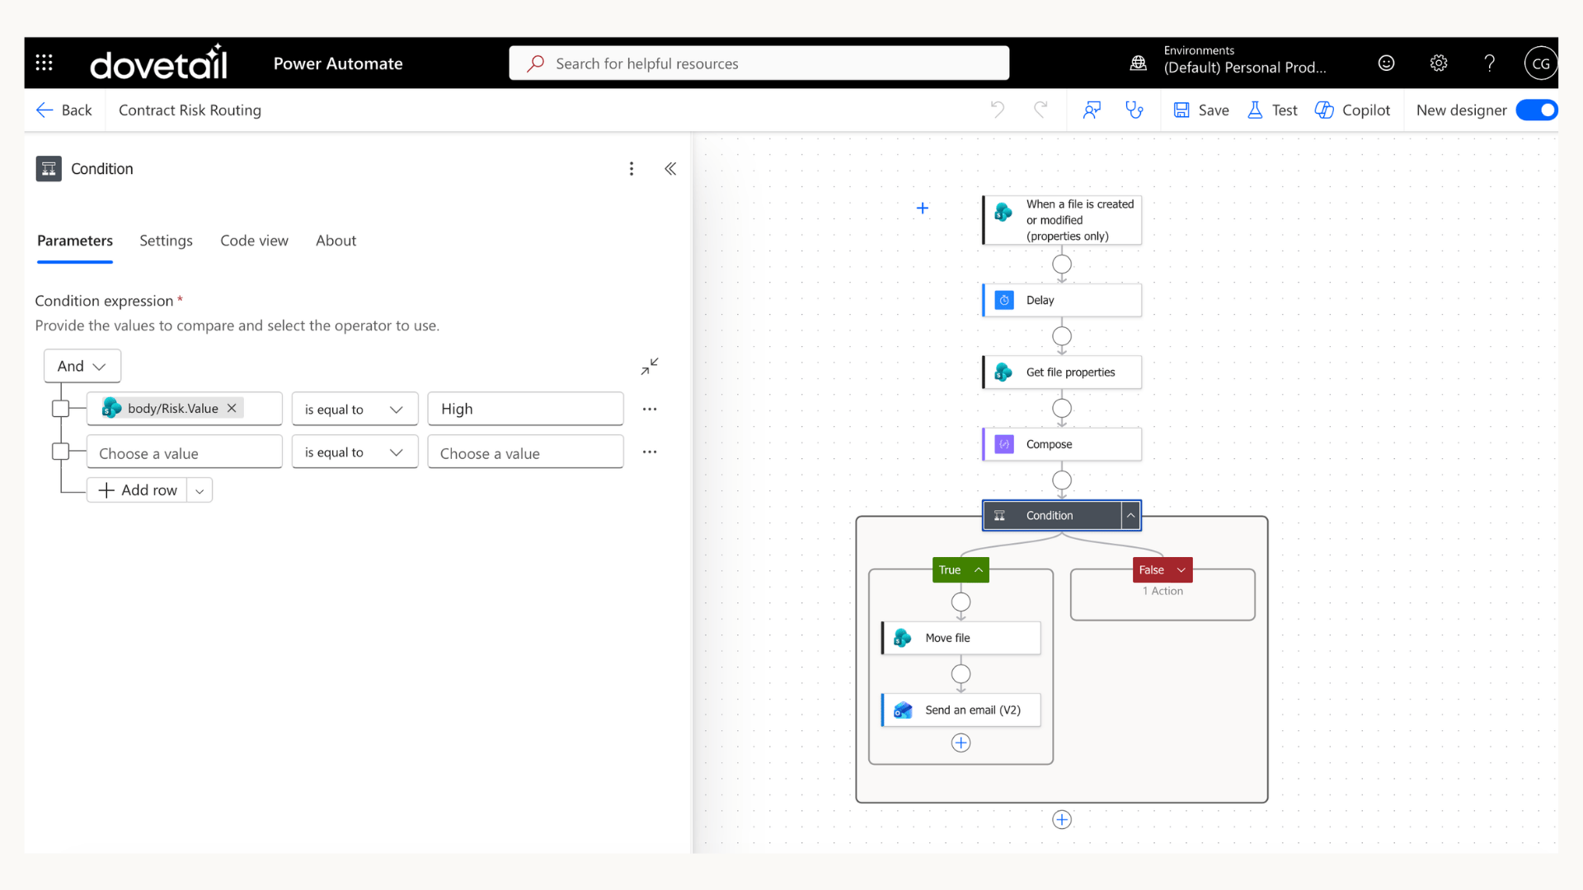The height and width of the screenshot is (890, 1583).
Task: Open the send feedback person icon
Action: click(x=1092, y=110)
